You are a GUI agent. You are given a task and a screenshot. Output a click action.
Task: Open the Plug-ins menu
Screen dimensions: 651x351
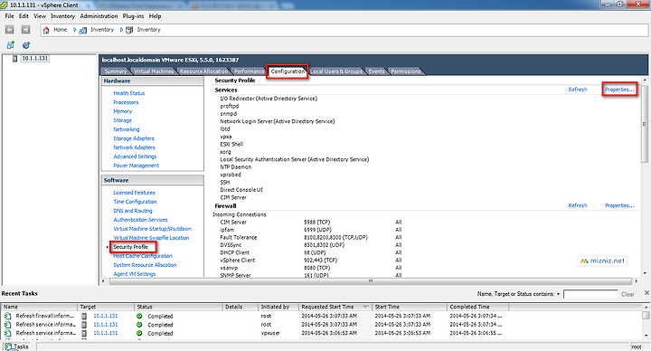133,15
